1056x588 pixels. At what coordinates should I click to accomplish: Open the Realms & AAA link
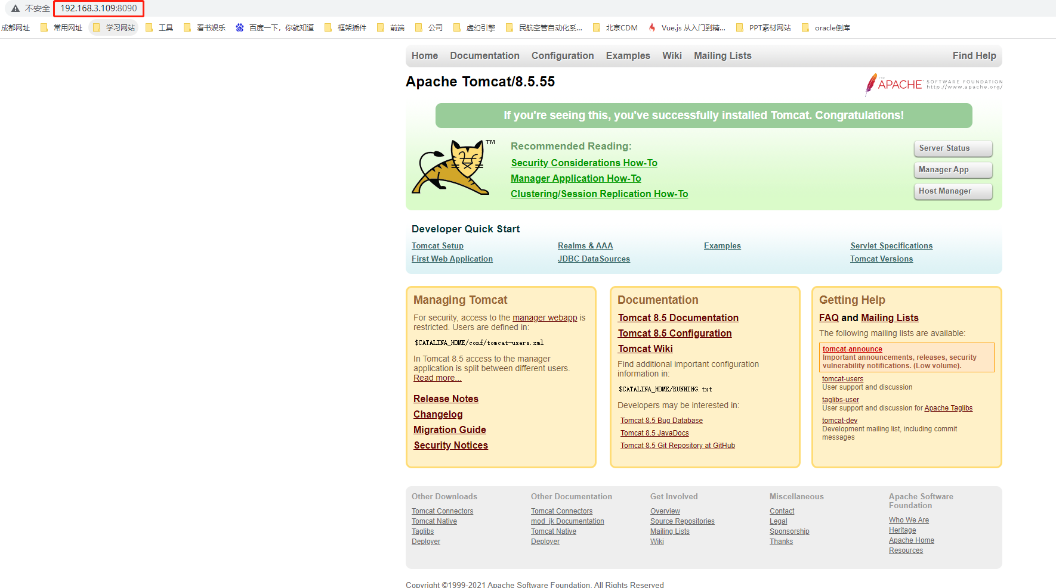pos(585,245)
